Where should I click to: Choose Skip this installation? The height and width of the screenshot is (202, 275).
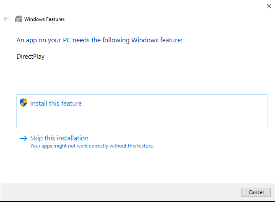pyautogui.click(x=59, y=138)
